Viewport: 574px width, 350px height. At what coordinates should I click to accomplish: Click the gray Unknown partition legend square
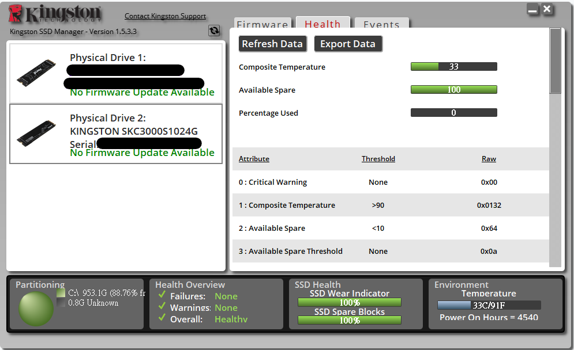click(61, 302)
